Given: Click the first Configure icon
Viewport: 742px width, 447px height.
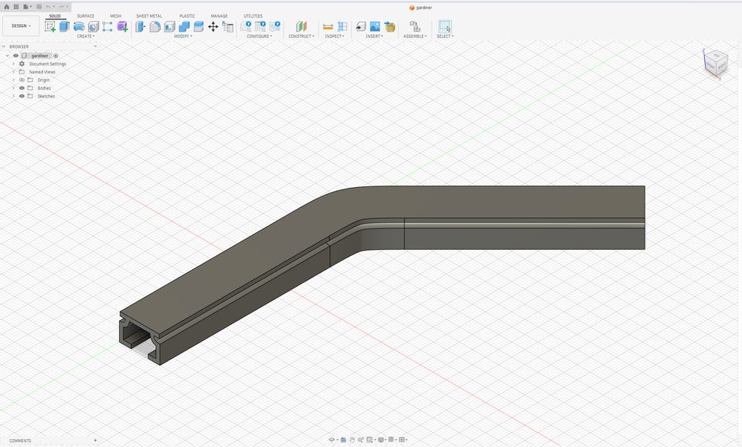Looking at the screenshot, I should point(246,26).
